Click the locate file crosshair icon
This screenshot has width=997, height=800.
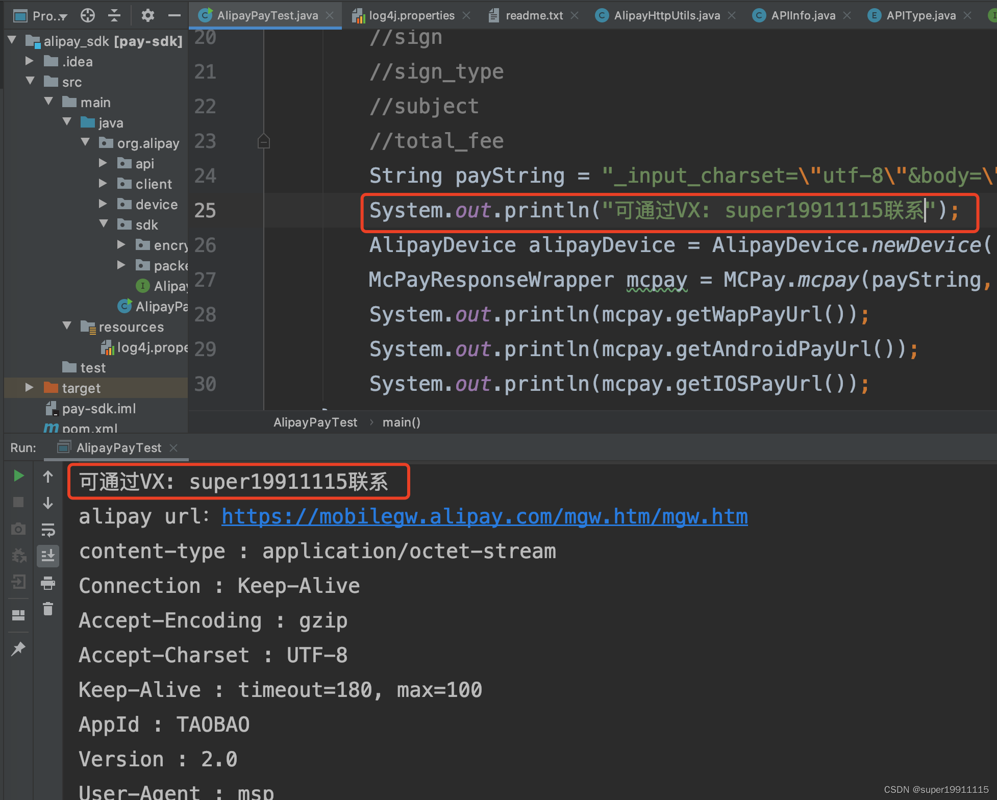[x=88, y=16]
